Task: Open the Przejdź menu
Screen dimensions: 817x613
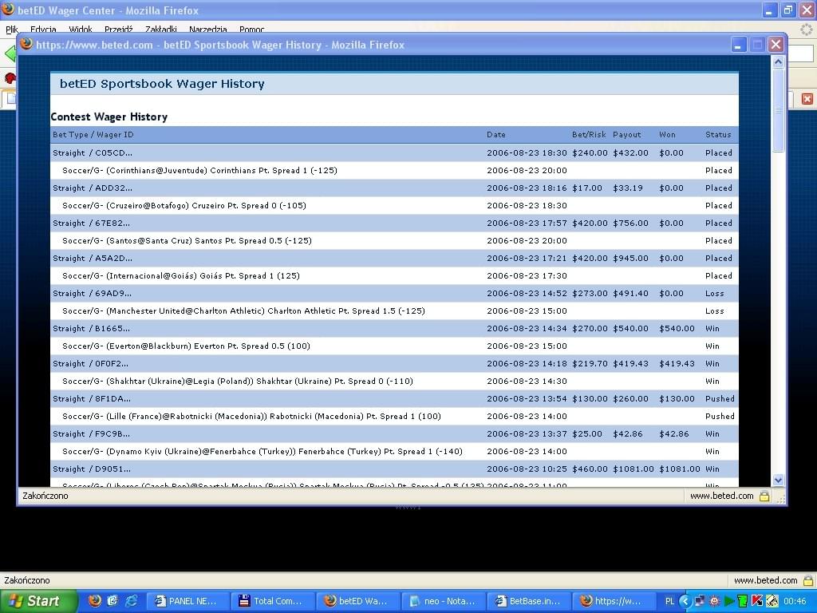Action: 118,30
